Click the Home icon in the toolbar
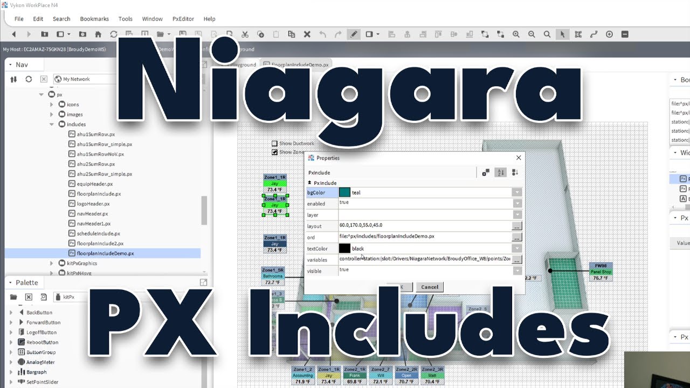The image size is (690, 388). [x=98, y=34]
